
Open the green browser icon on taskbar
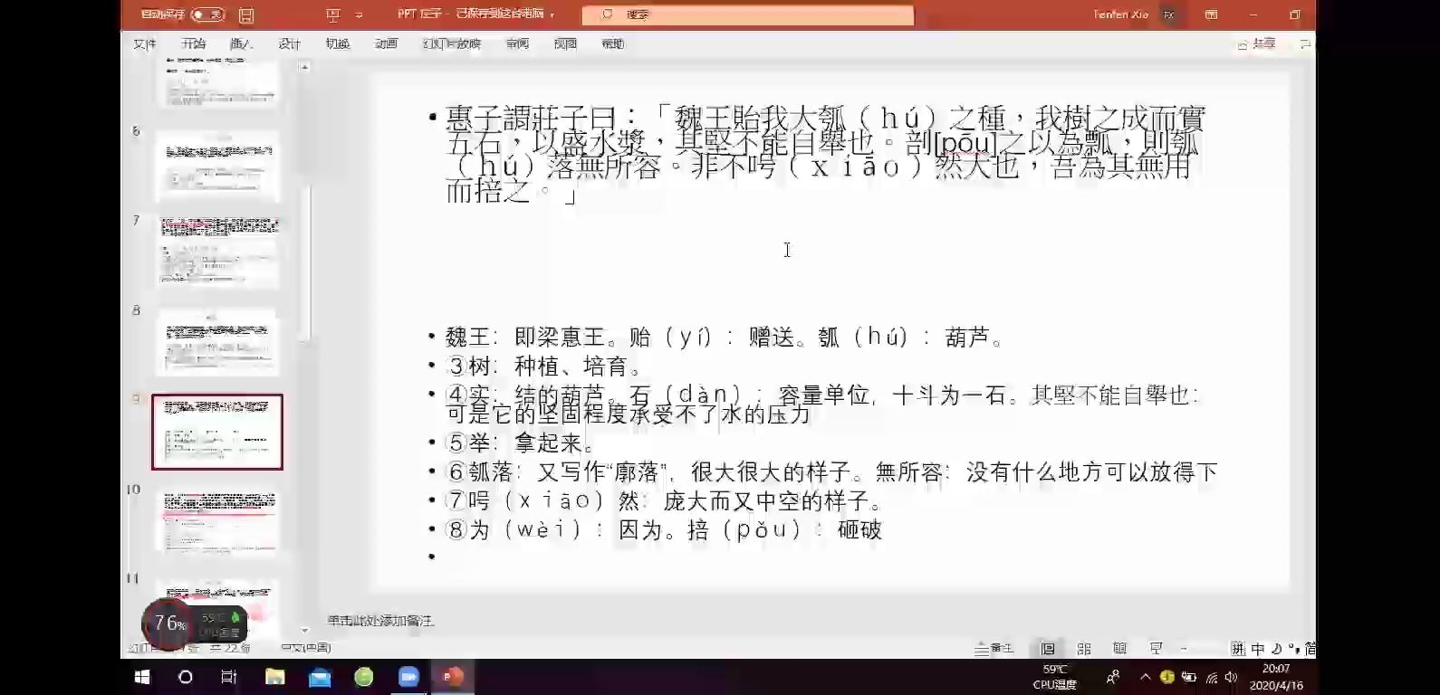point(364,677)
